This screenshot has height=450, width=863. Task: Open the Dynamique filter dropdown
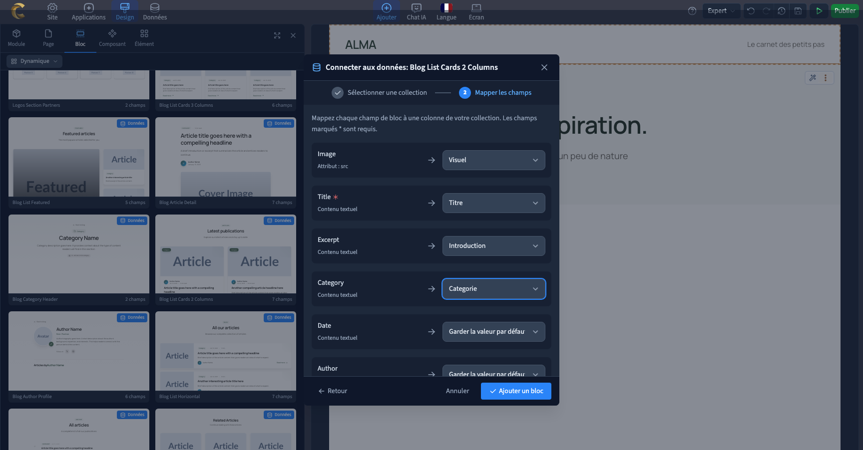tap(34, 61)
